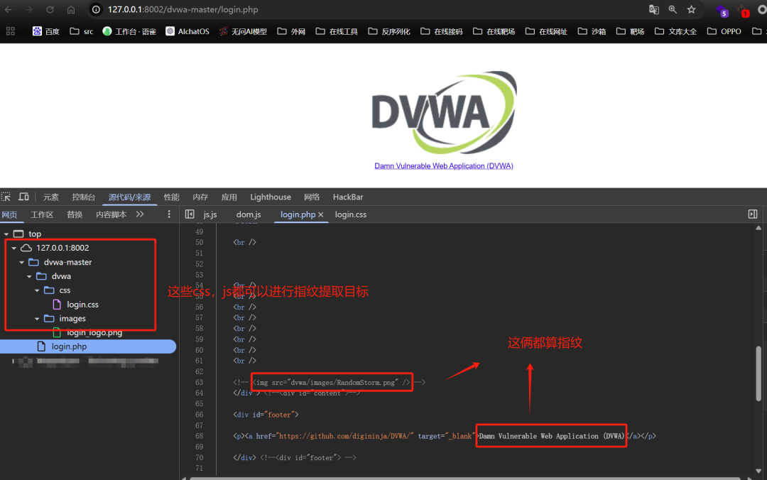The height and width of the screenshot is (480, 767).
Task: Open the 无问AI模型 bookmark
Action: click(x=243, y=31)
